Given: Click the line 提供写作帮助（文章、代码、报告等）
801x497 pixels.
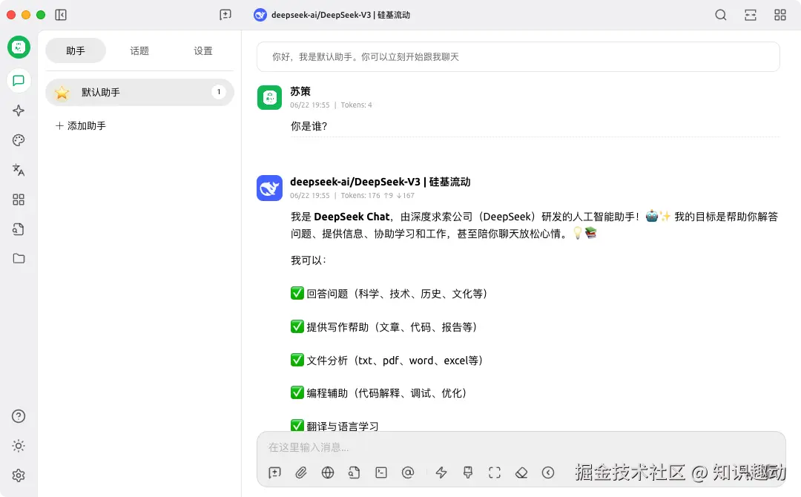Looking at the screenshot, I should (x=384, y=327).
